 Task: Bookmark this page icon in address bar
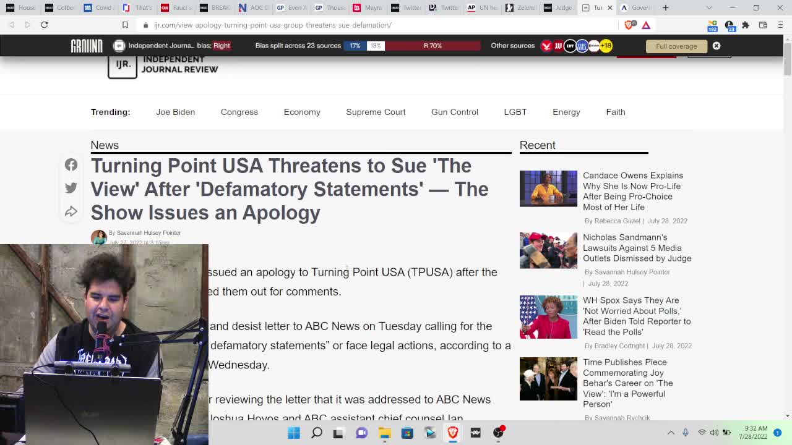pos(125,25)
